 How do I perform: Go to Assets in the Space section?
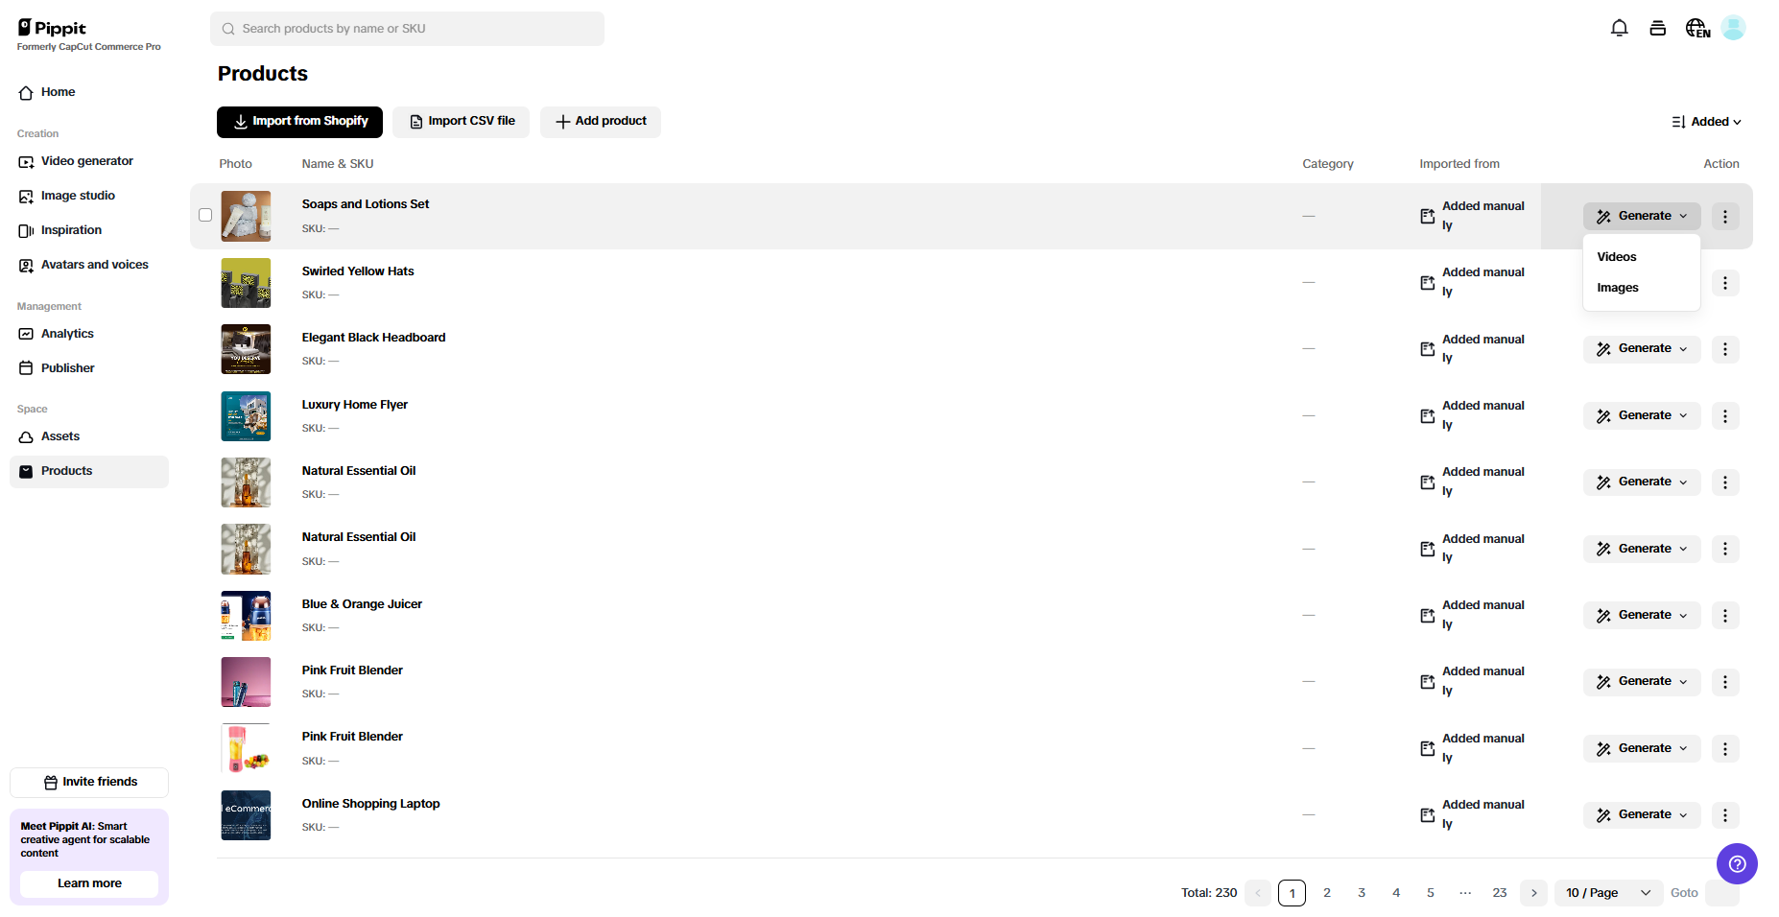[59, 436]
